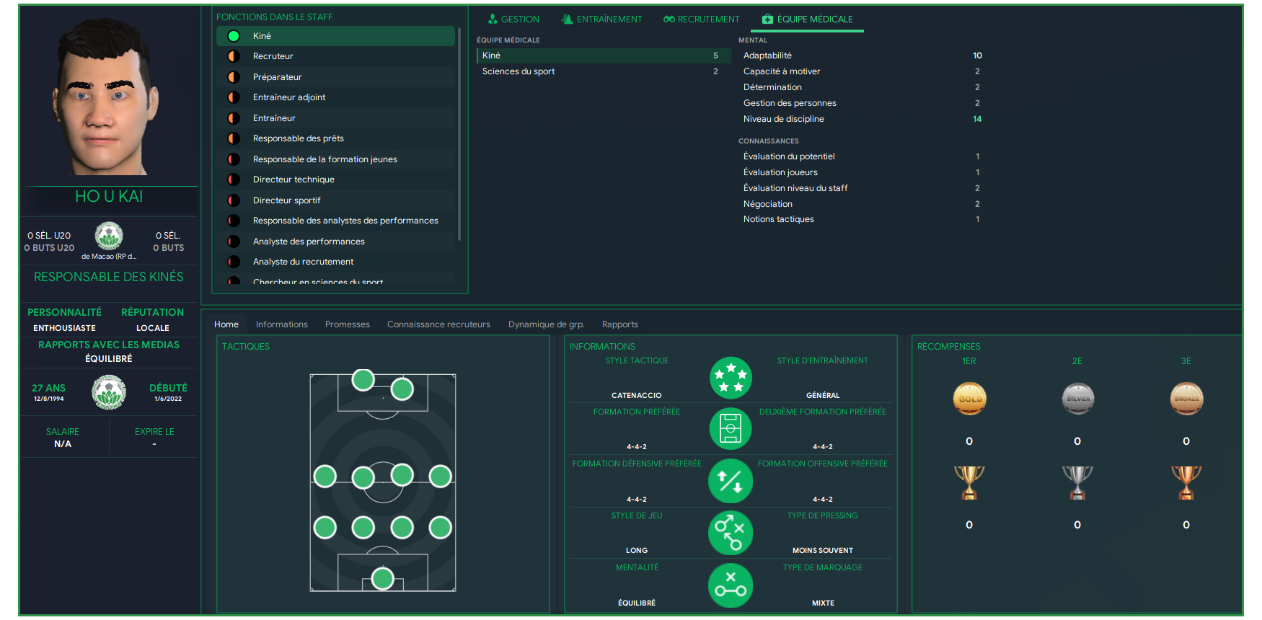Click the circle icon beside Analyste des performances
1262x620 pixels.
tap(234, 242)
